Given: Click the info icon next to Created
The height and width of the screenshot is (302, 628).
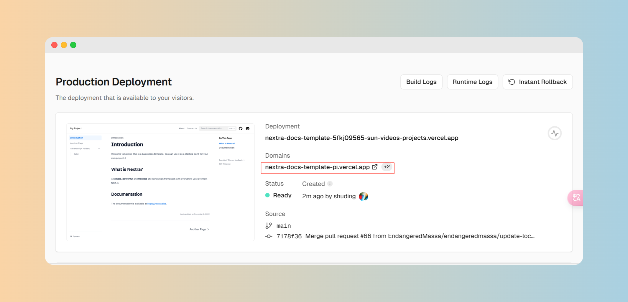Looking at the screenshot, I should coord(330,184).
